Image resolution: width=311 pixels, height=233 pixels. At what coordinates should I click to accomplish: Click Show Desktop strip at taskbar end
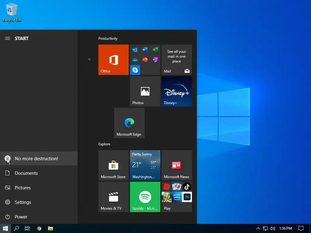coord(310,228)
